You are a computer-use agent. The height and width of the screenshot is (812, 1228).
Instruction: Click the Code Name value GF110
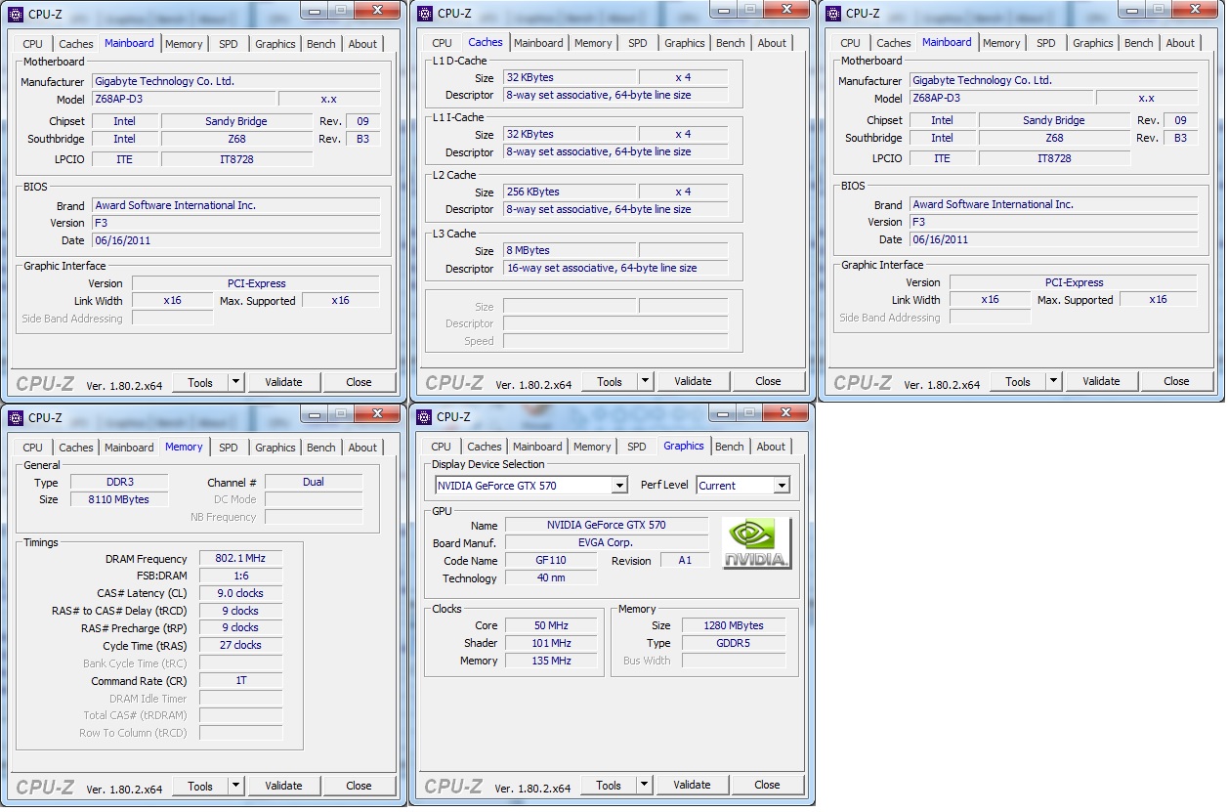pos(551,561)
